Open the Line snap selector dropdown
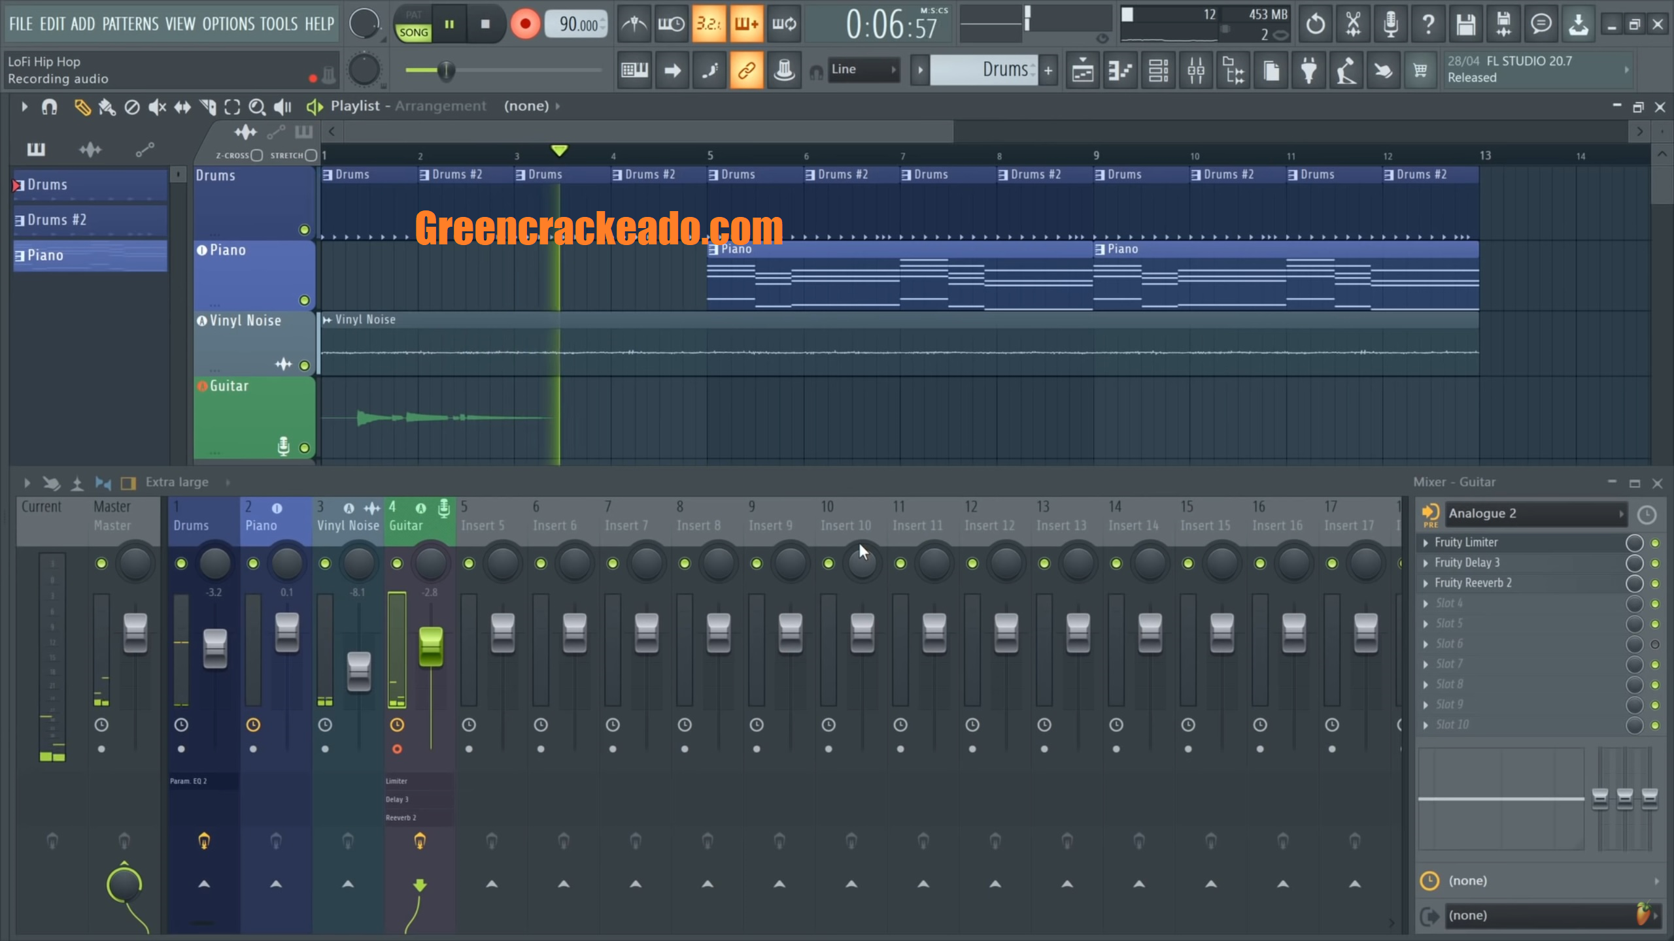 pos(863,69)
